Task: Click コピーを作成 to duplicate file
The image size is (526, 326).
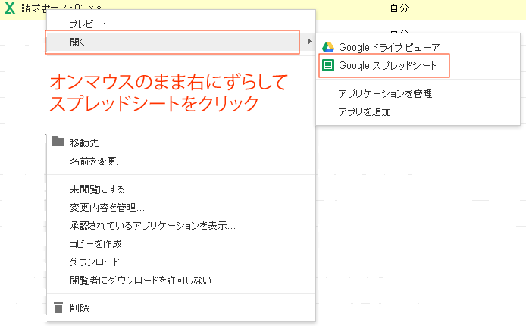Action: [x=95, y=244]
